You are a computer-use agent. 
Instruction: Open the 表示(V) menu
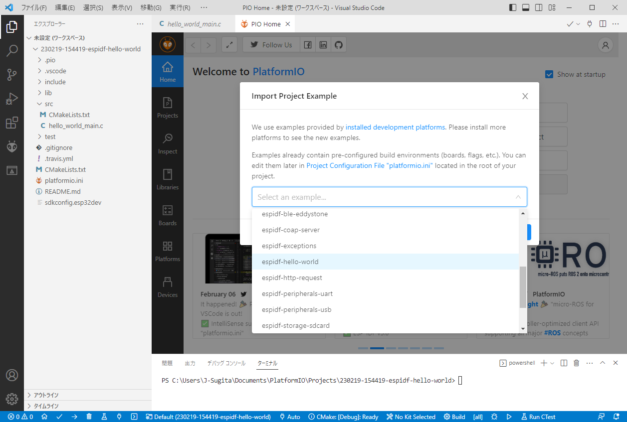click(x=122, y=7)
